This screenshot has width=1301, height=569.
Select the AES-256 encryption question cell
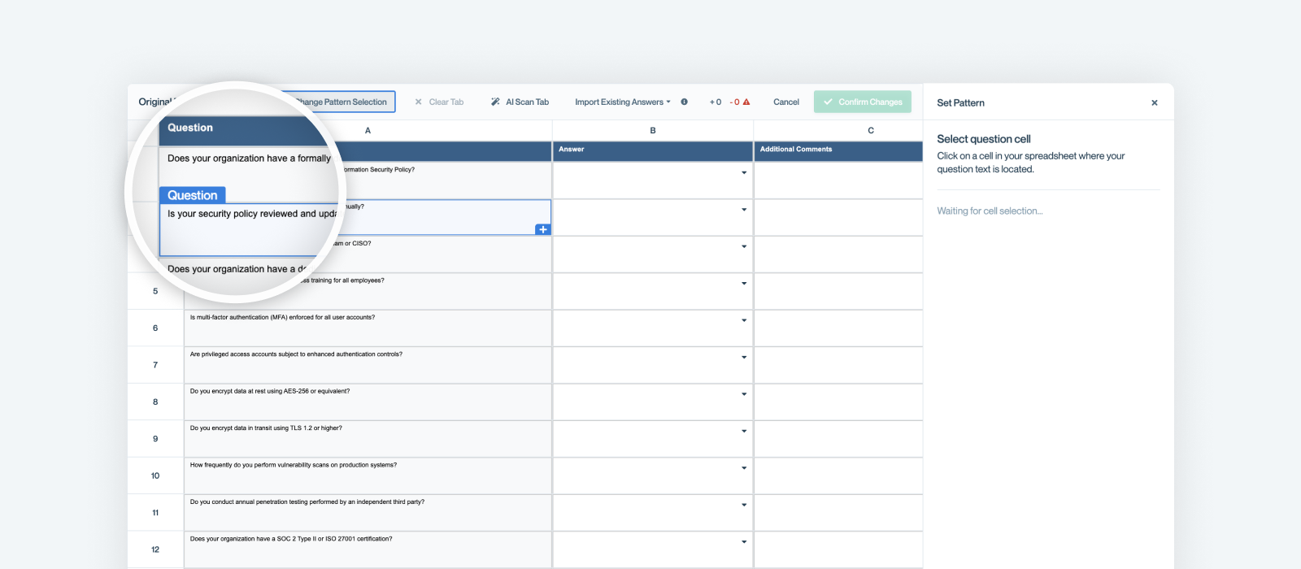point(368,402)
